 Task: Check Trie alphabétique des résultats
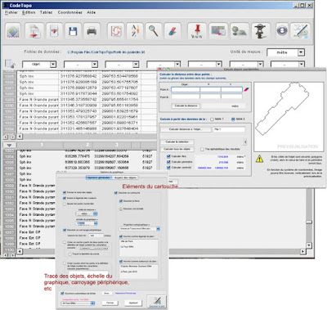click(x=202, y=149)
